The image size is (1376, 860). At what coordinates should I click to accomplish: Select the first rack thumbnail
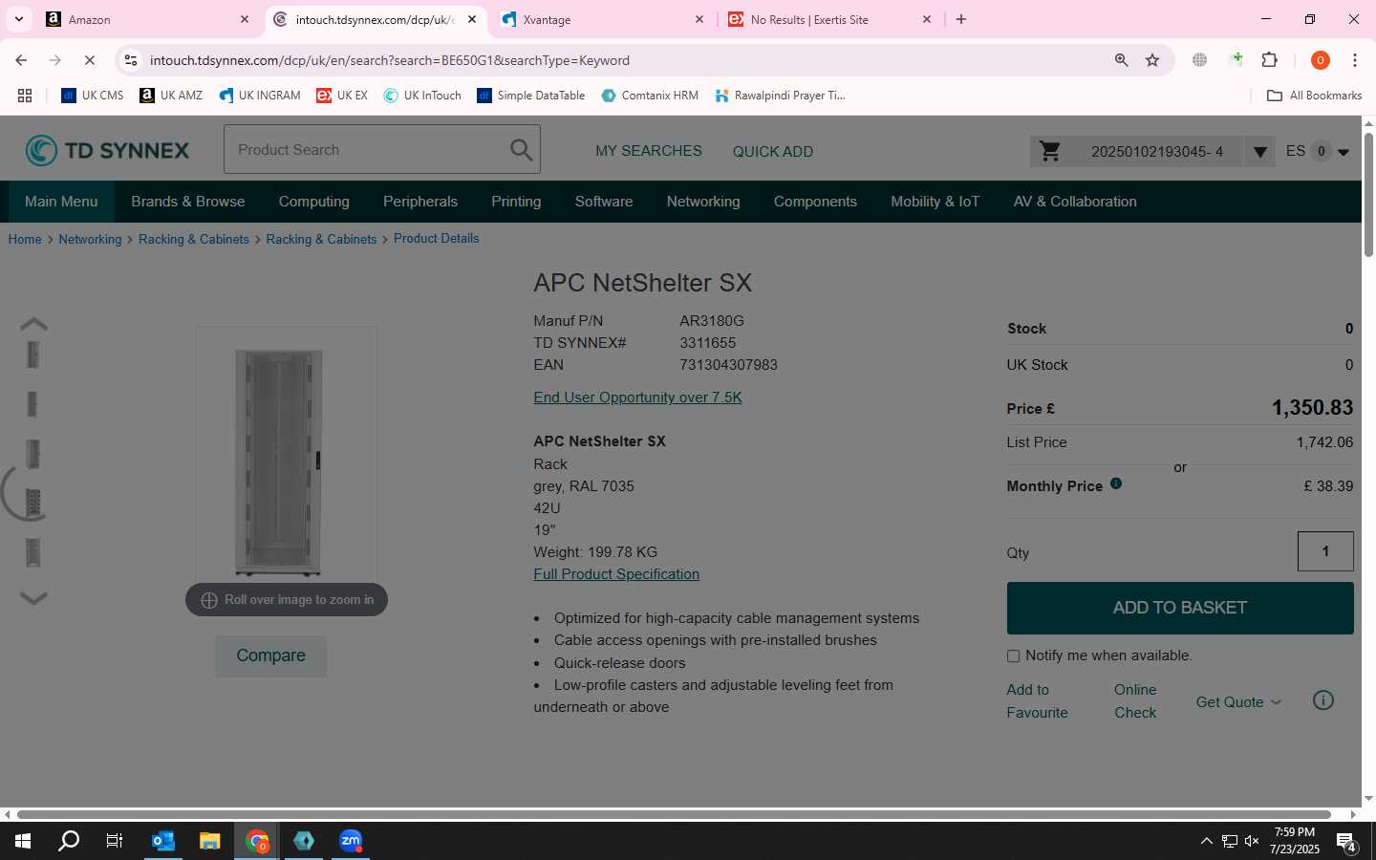coord(33,355)
